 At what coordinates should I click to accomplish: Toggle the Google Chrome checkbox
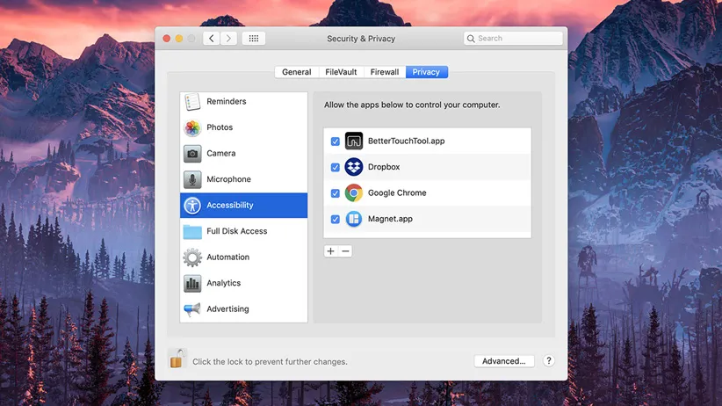point(336,193)
